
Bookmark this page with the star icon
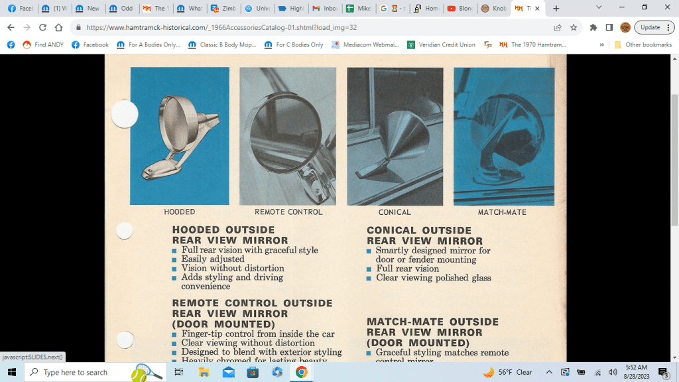(x=574, y=27)
